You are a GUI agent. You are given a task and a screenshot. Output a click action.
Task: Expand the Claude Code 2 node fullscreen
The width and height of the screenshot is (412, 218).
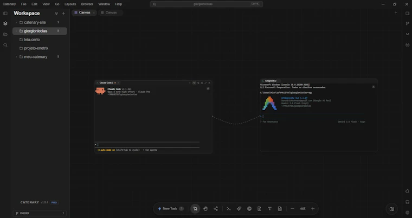205,83
